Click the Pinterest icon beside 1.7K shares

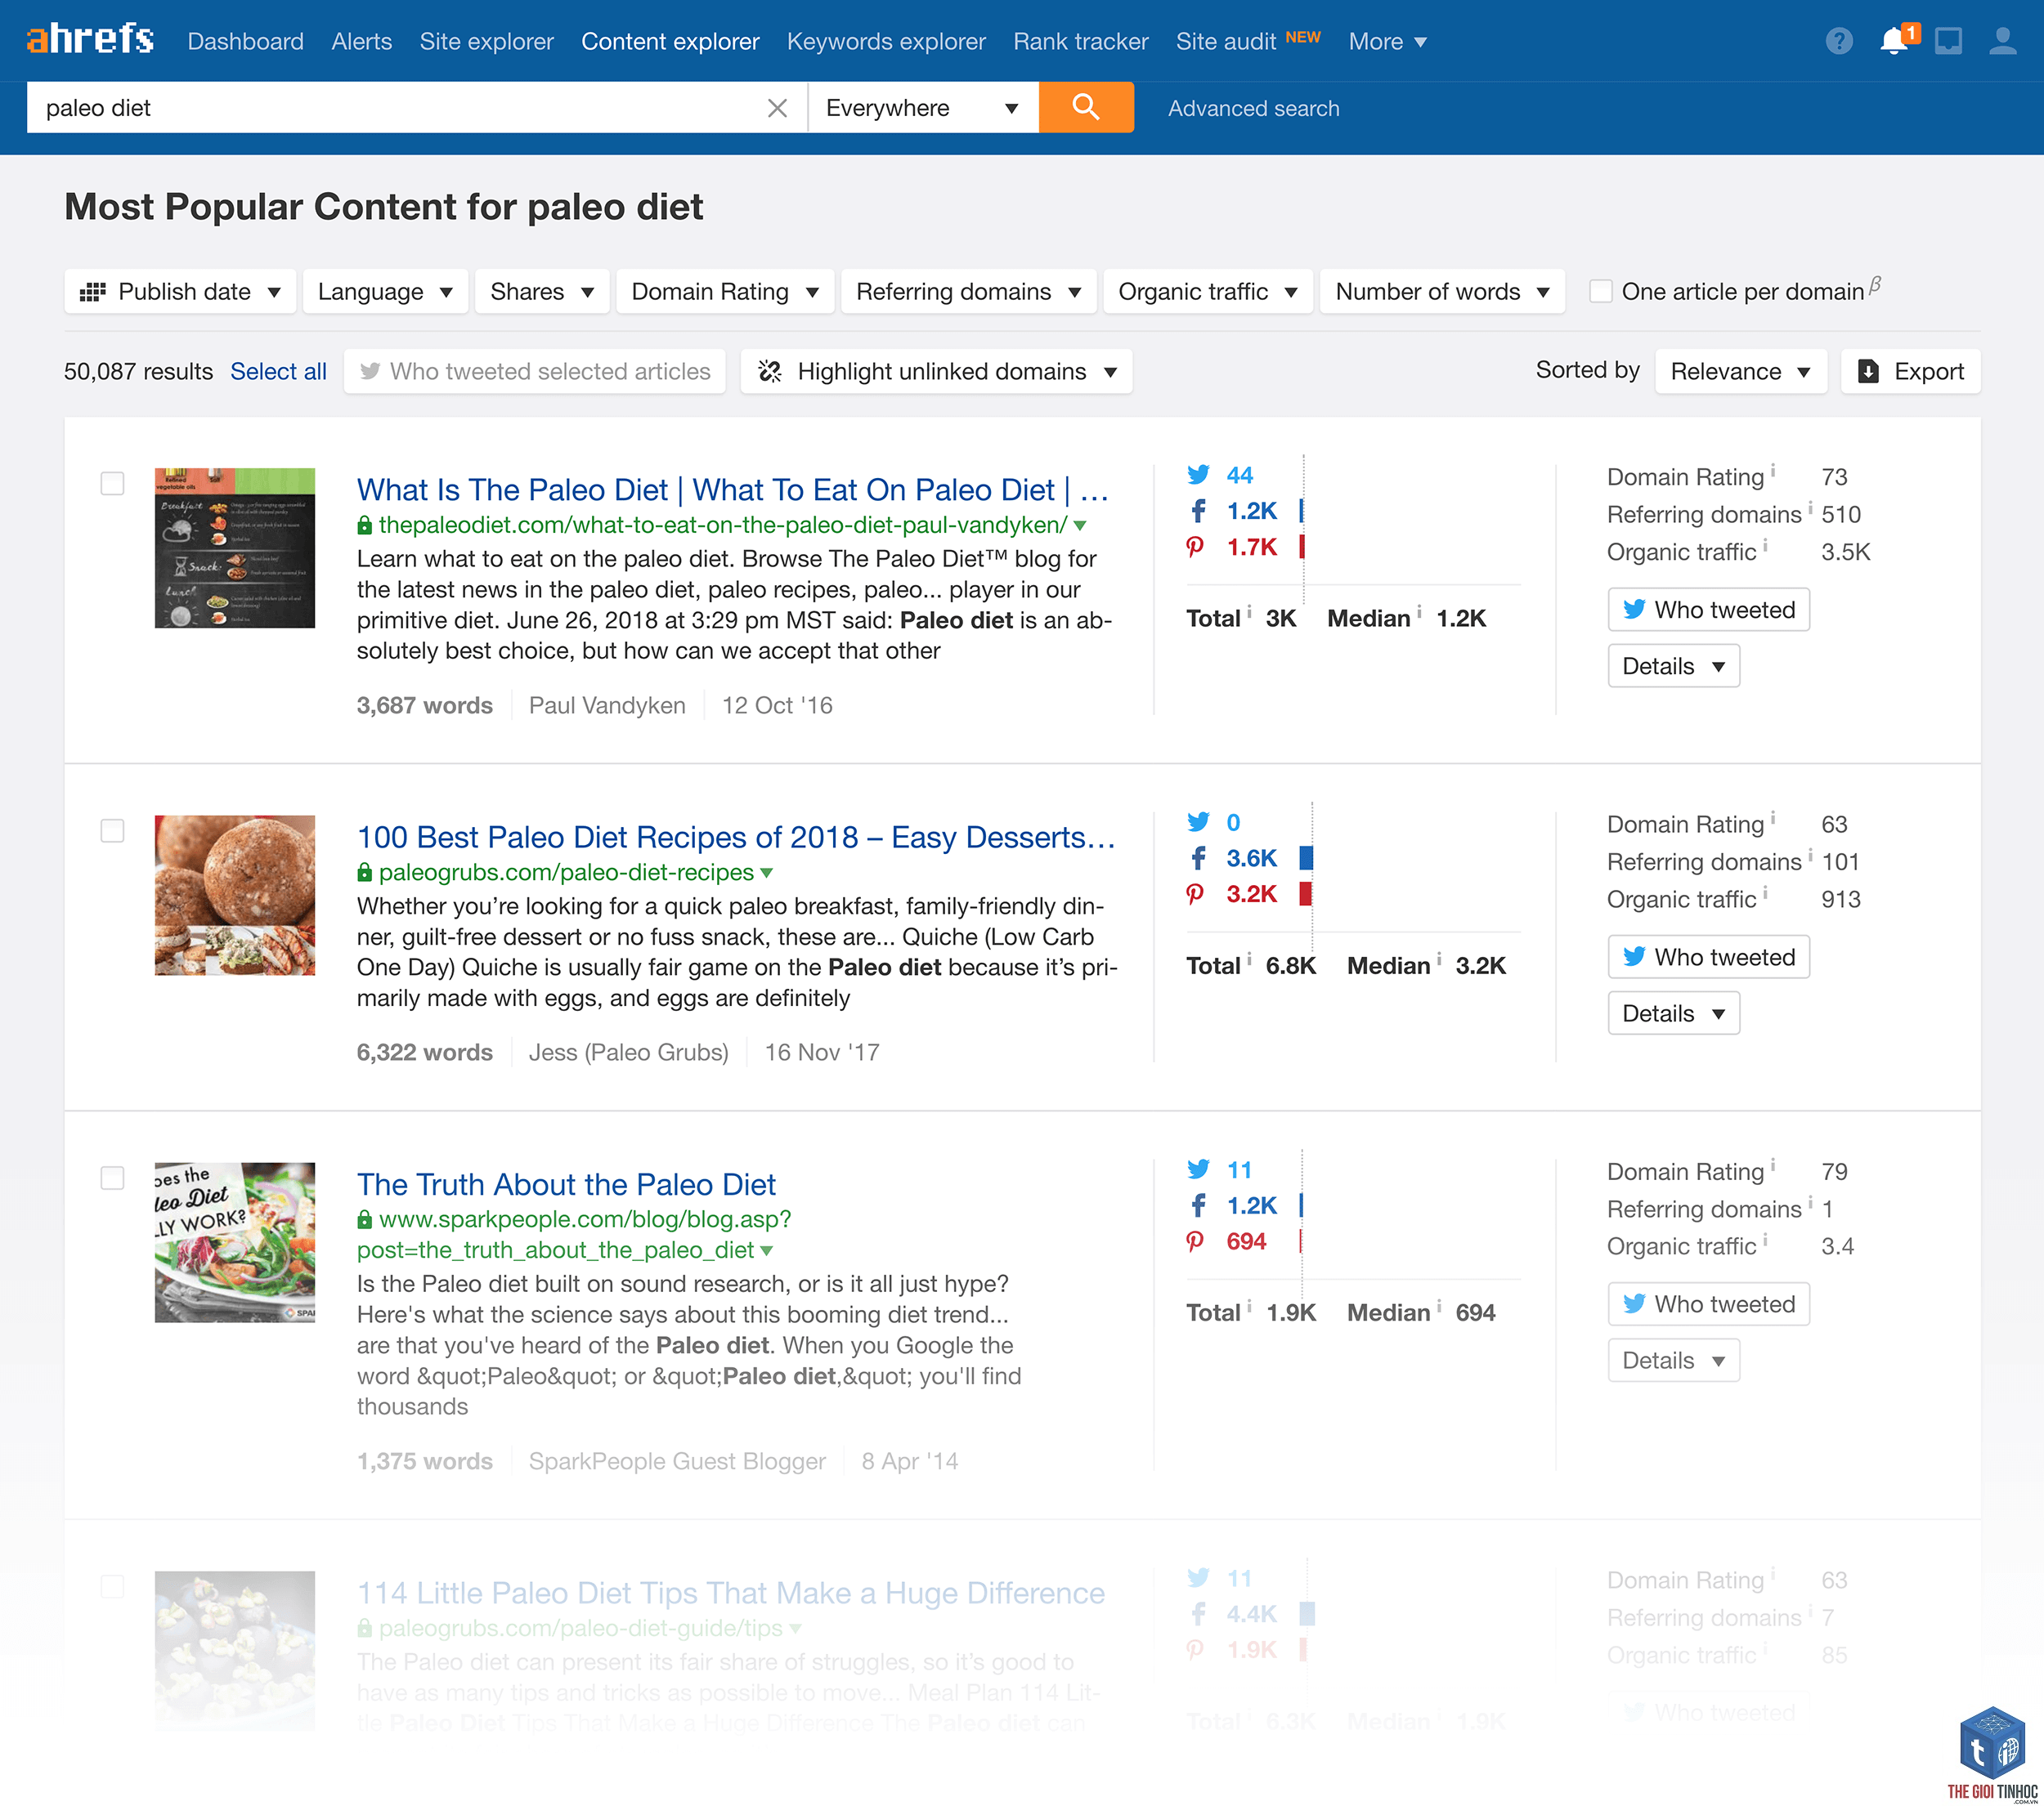click(x=1195, y=547)
